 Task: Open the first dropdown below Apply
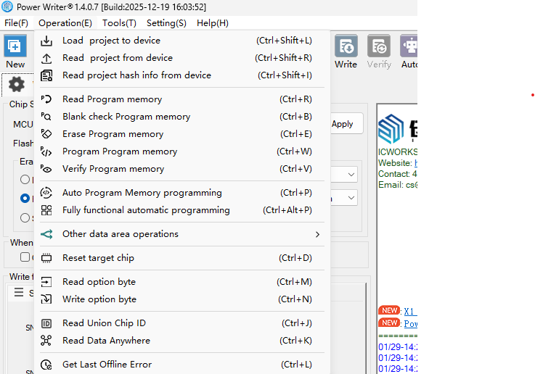click(351, 175)
